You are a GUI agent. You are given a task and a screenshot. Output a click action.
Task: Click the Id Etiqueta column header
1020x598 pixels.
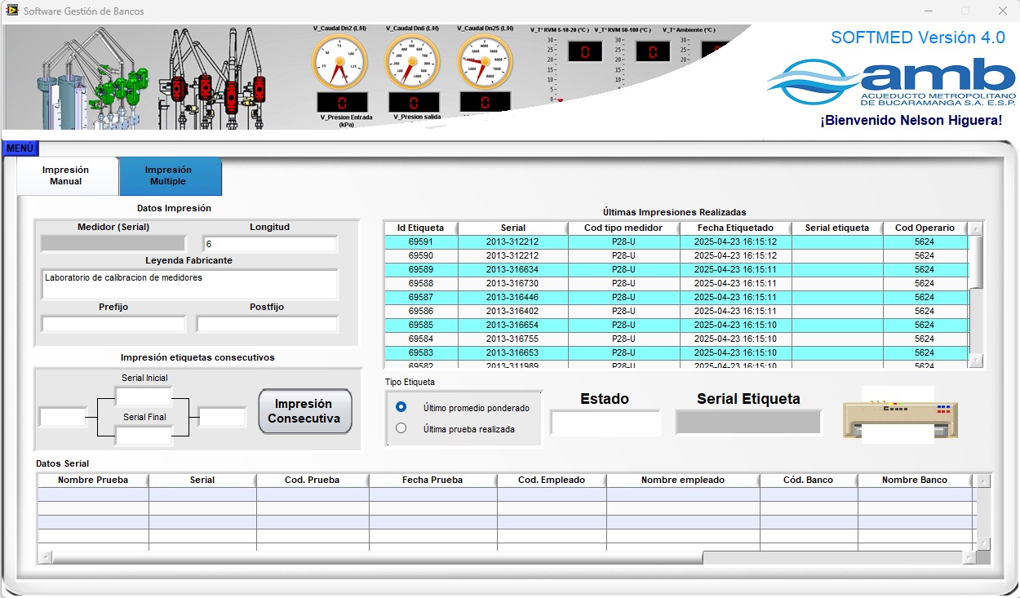(x=420, y=228)
